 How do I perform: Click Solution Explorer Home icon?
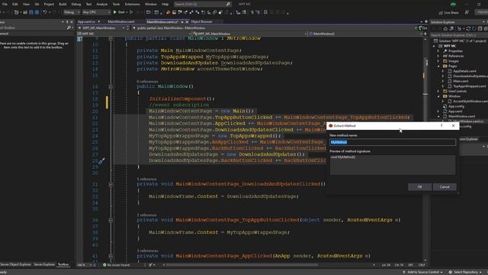pyautogui.click(x=445, y=29)
